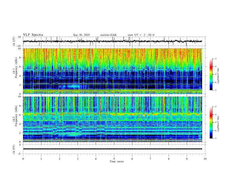Screen dimensions: 231x178
Task: Click the "-5" tick on ch.3(V) axis
Action: (x=20, y=154)
